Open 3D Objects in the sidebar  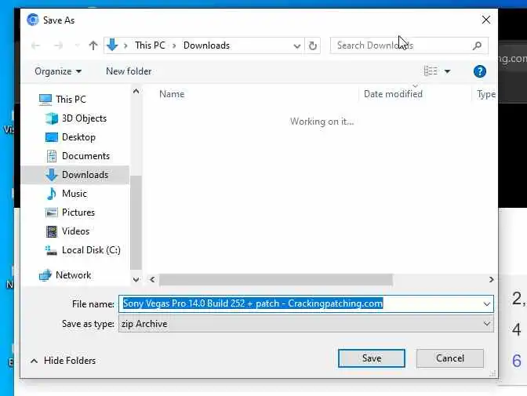[84, 118]
